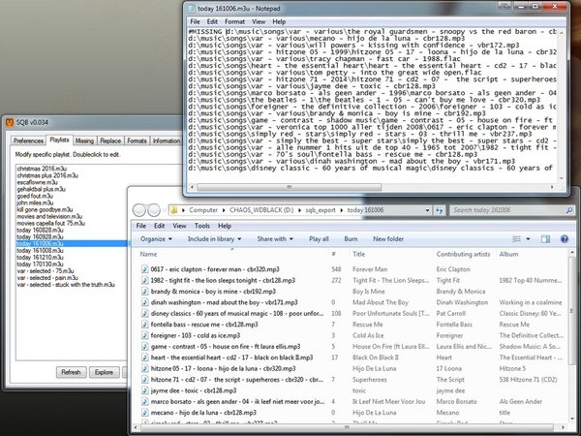Open address bar history dropdown arrow
Image resolution: width=581 pixels, height=436 pixels.
(x=427, y=210)
